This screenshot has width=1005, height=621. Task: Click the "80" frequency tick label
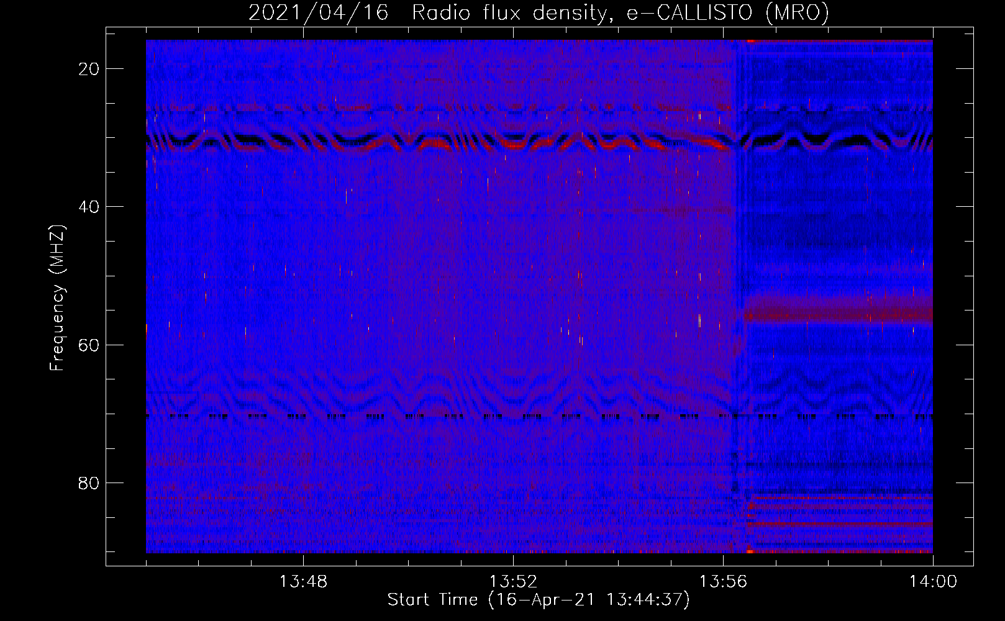pos(89,483)
